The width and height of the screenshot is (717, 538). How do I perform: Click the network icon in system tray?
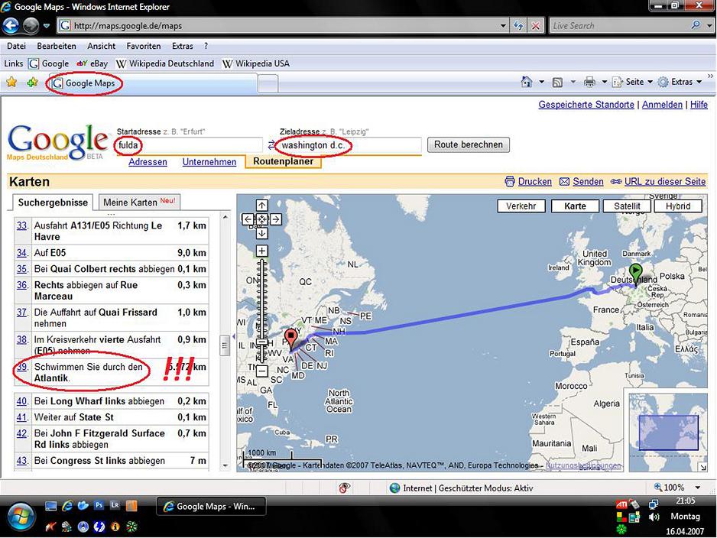point(654,504)
